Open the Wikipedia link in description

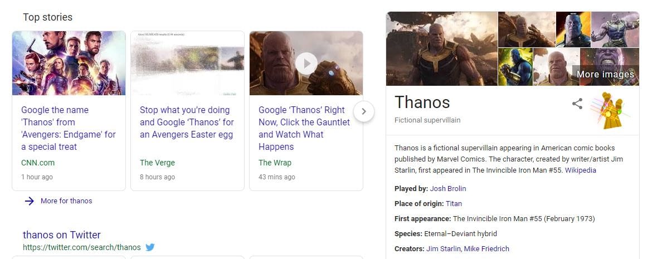(580, 170)
